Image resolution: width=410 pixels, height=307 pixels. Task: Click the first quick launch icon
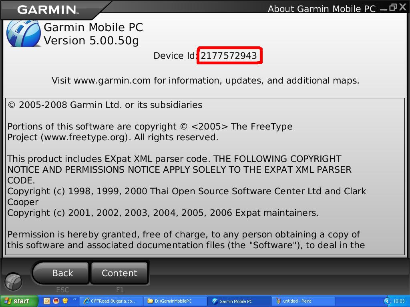(46, 301)
